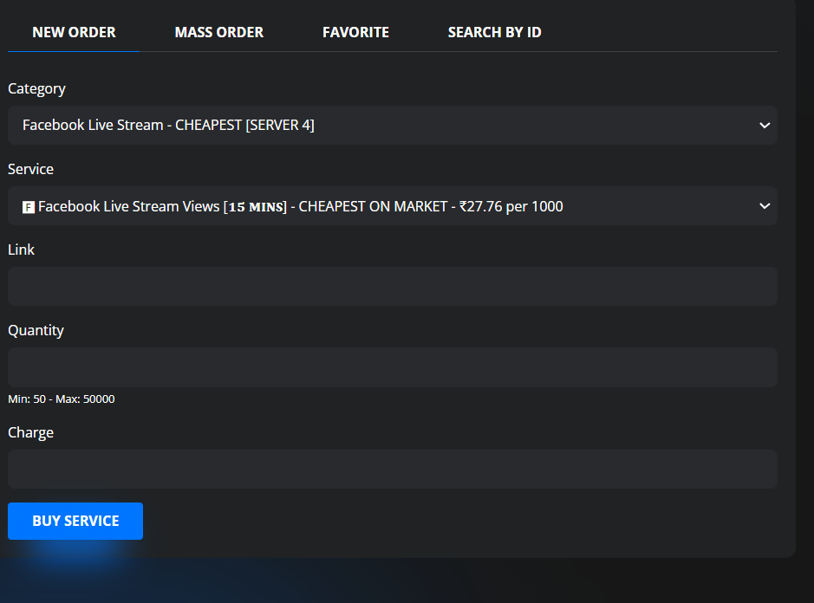Expand the Category chevron arrow
The height and width of the screenshot is (603, 814).
765,125
